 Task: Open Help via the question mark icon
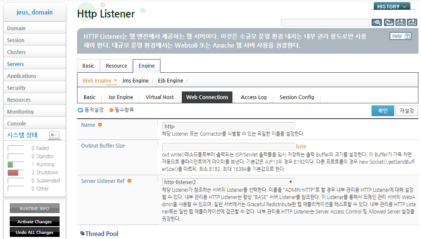(407, 36)
